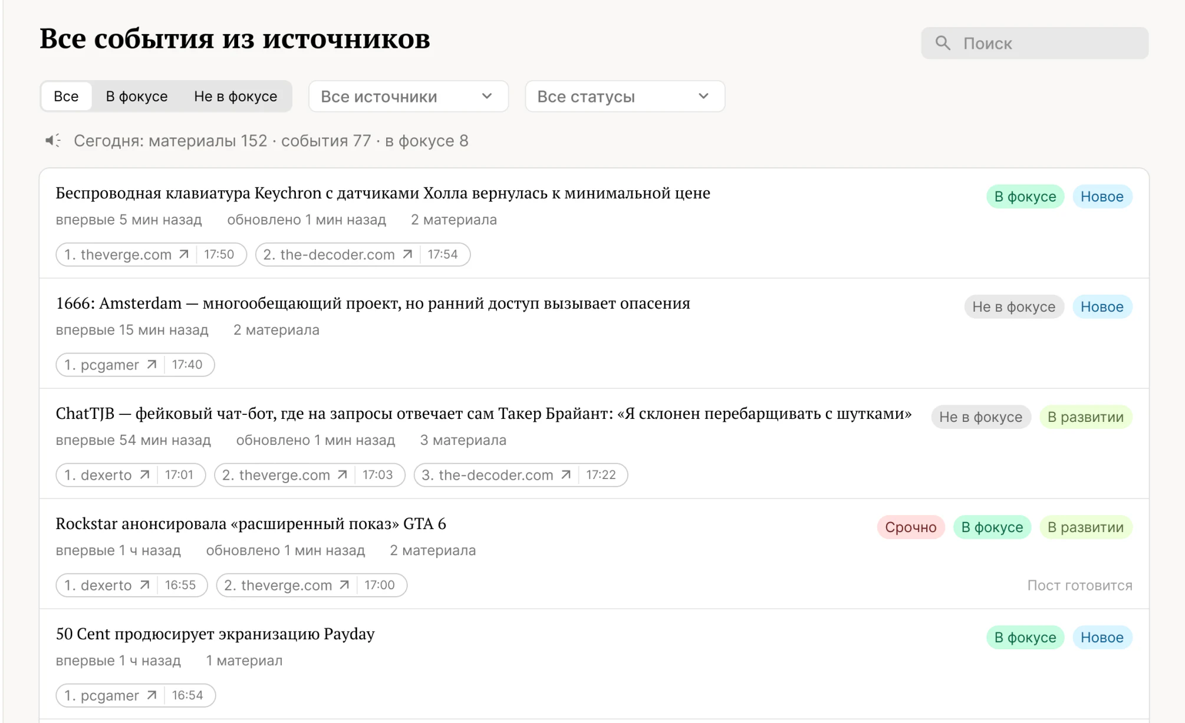Image resolution: width=1185 pixels, height=723 pixels.
Task: Open pcgamer arrow icon at 16:54
Action: 152,695
